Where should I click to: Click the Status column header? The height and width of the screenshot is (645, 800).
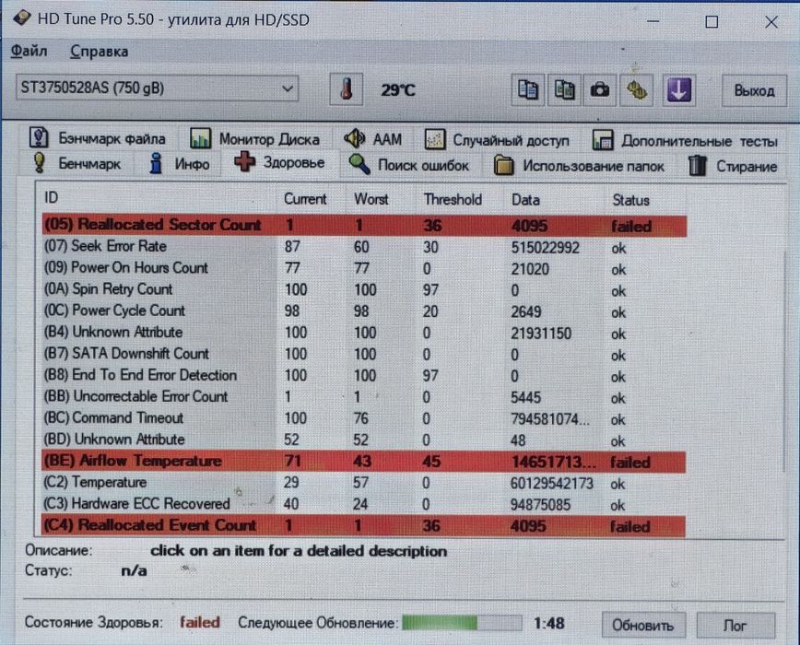click(646, 200)
